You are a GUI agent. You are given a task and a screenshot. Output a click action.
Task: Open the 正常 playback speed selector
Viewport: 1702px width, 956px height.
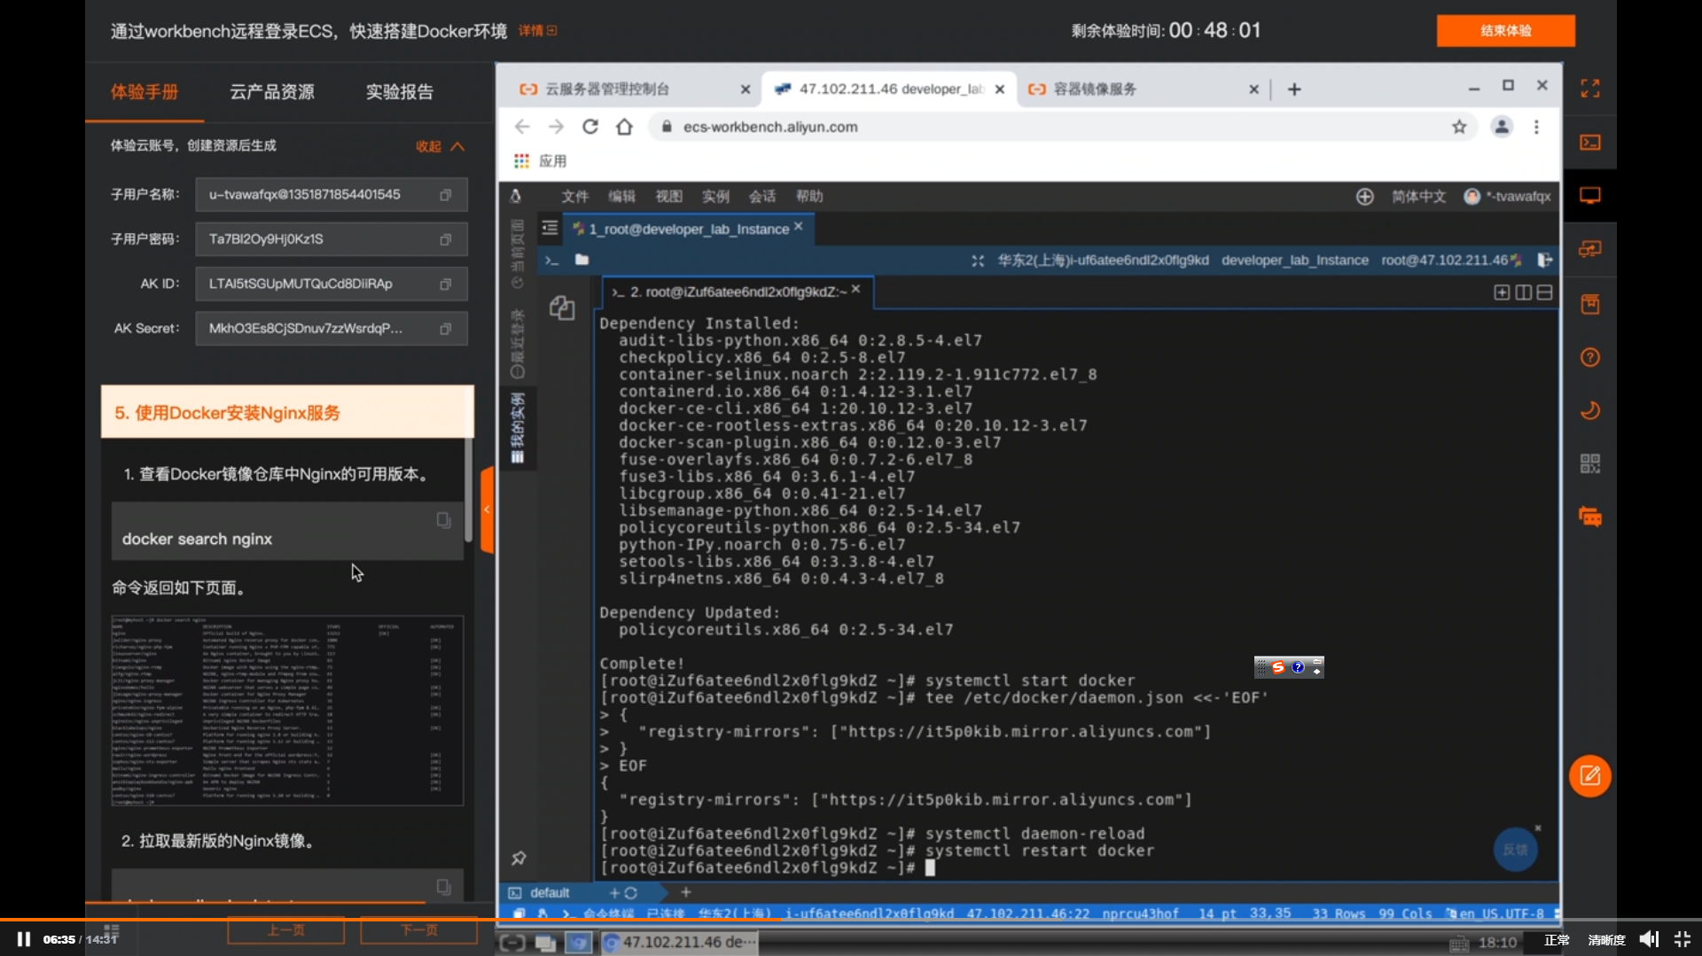click(1557, 940)
